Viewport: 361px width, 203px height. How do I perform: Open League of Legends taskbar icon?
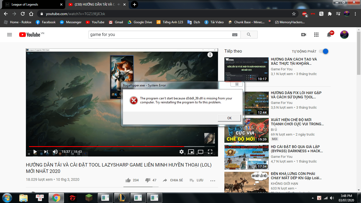click(x=122, y=198)
